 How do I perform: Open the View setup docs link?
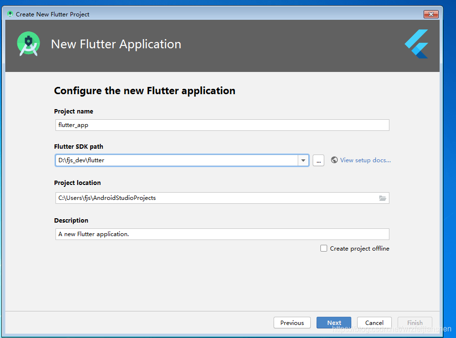(365, 160)
